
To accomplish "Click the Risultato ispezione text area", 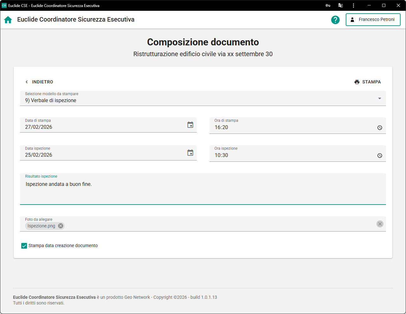I will [x=203, y=190].
